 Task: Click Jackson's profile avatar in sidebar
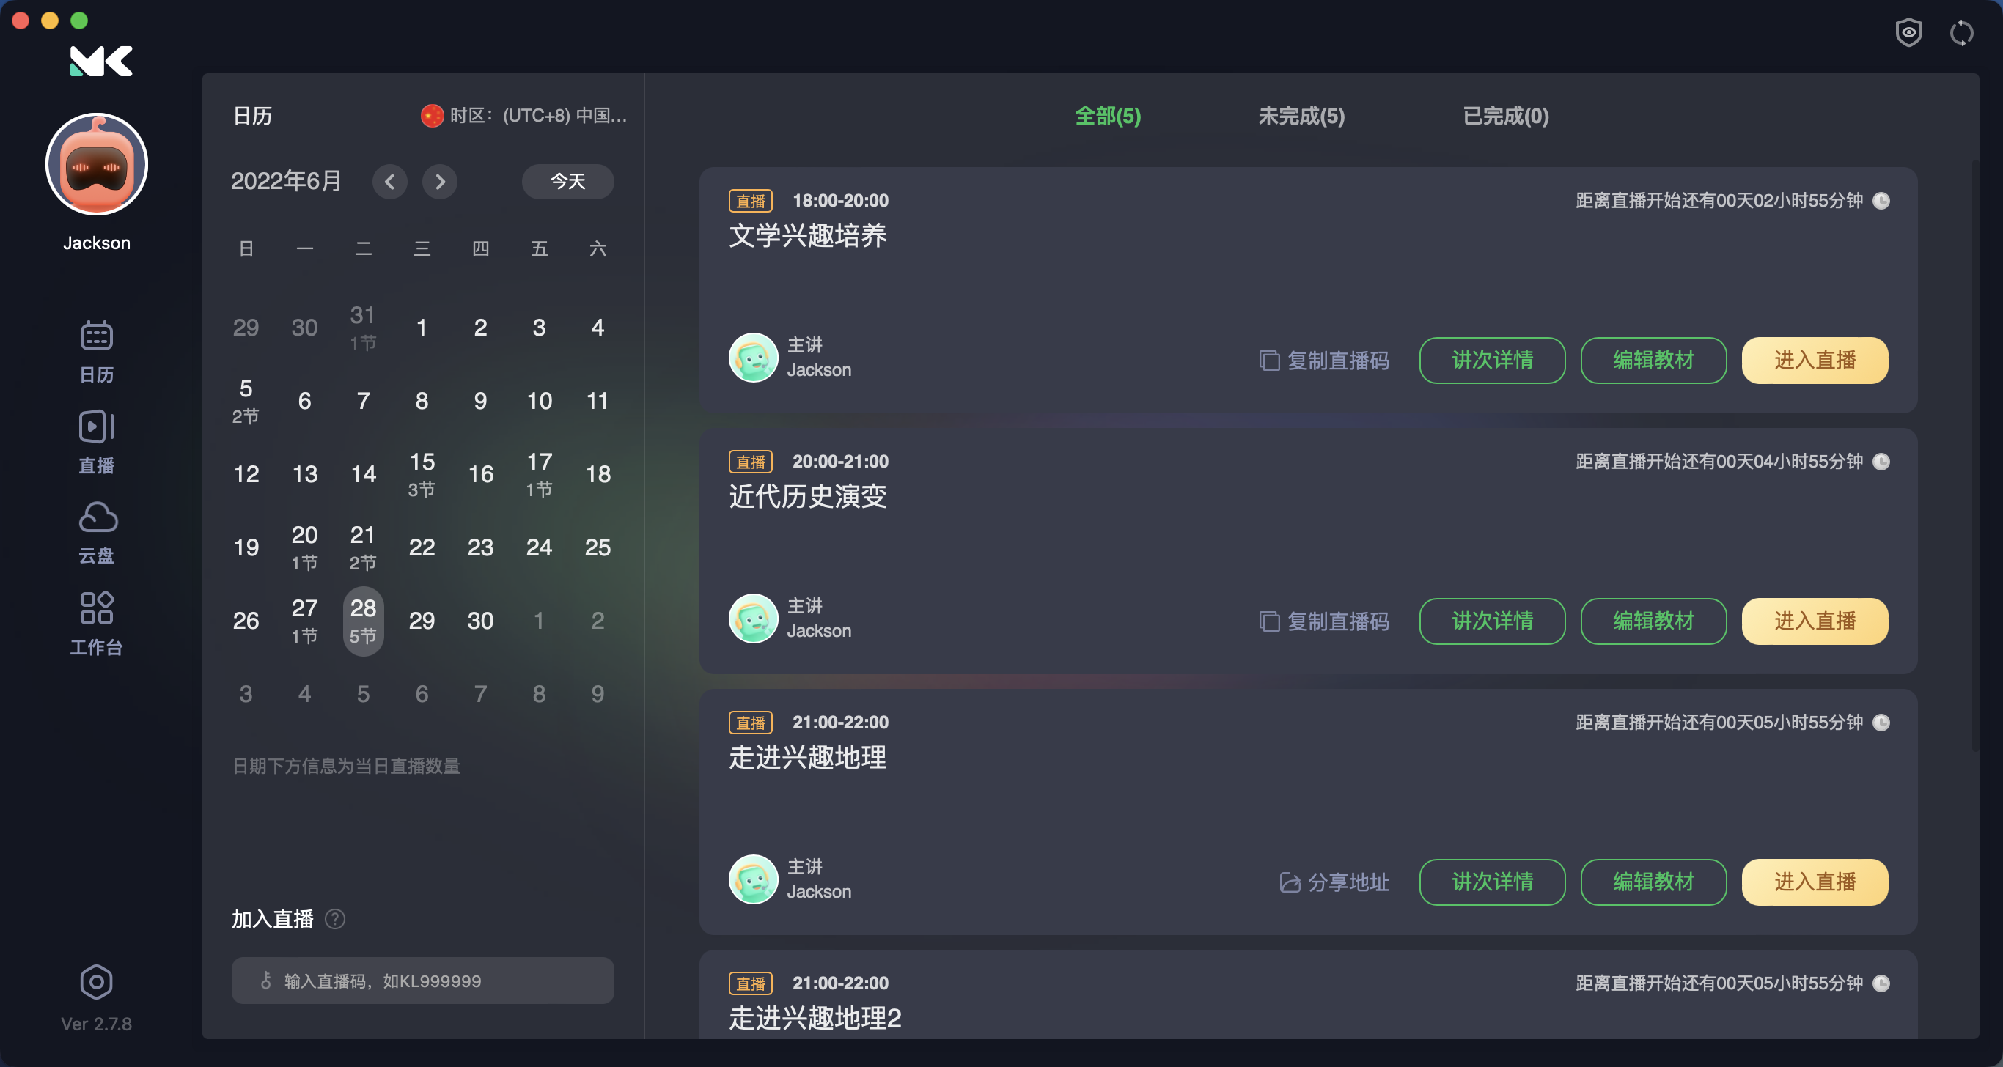97,164
